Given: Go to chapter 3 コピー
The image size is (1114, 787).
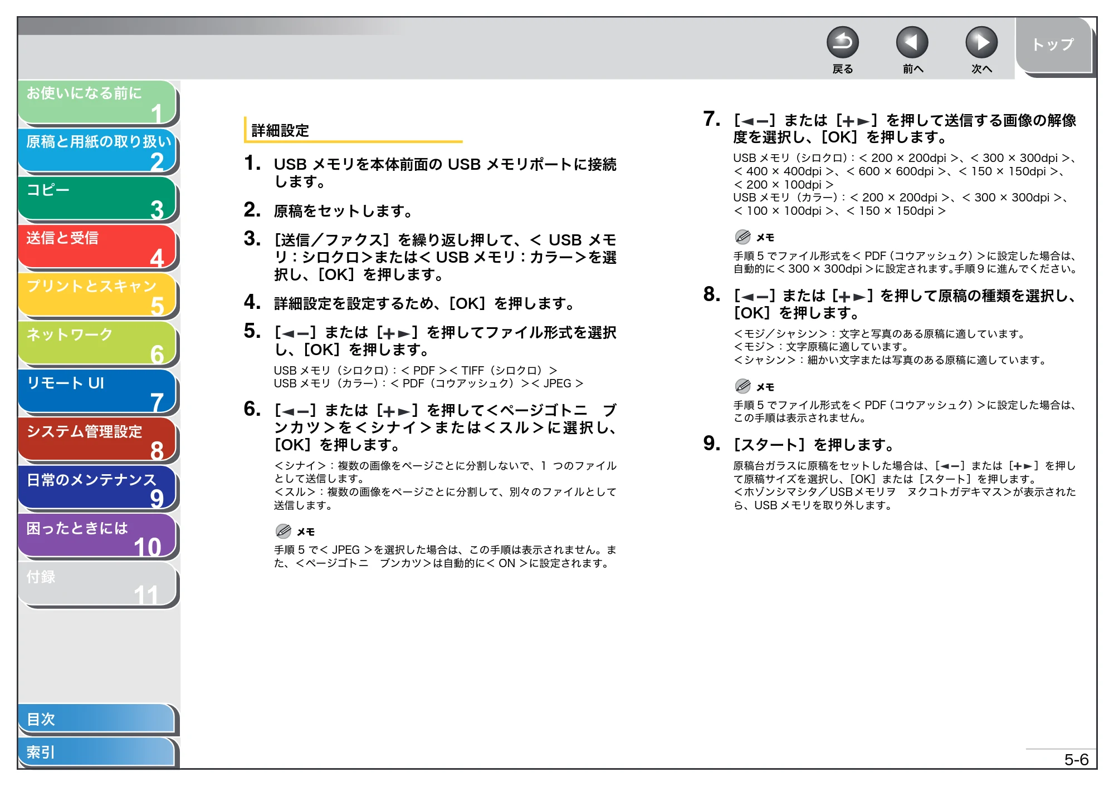Looking at the screenshot, I should coord(97,199).
